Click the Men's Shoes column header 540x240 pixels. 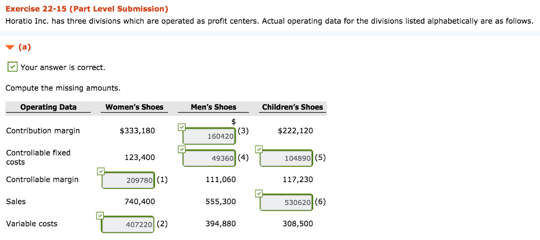point(213,107)
